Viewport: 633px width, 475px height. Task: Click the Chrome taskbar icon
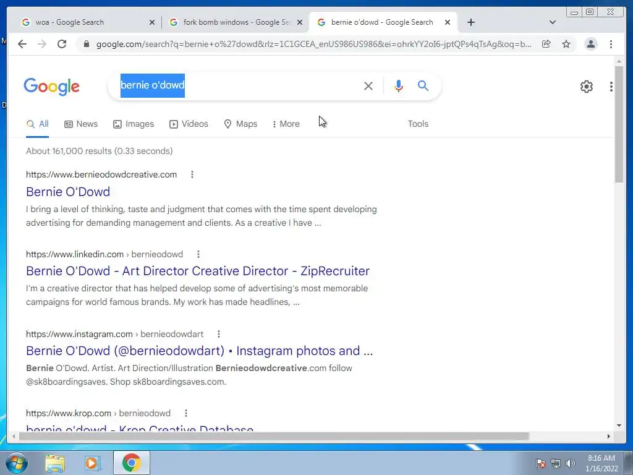(132, 463)
